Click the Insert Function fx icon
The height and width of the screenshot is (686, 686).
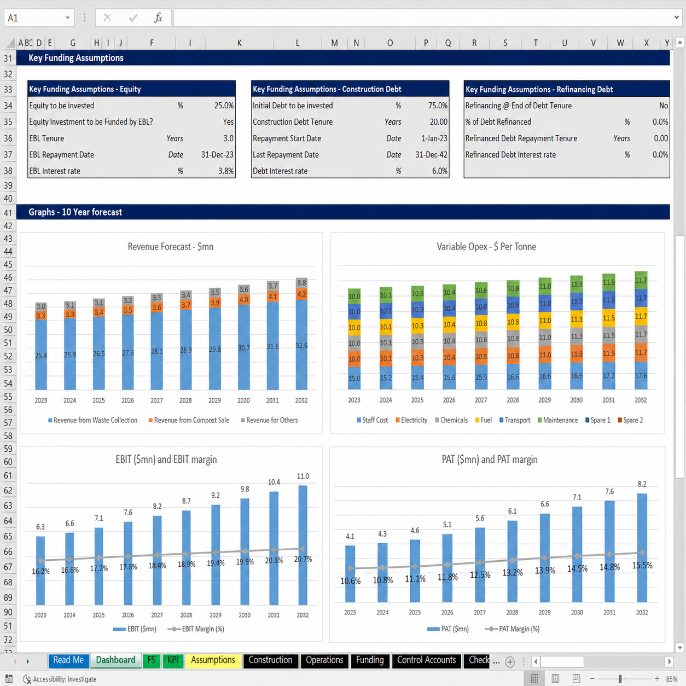click(x=158, y=18)
